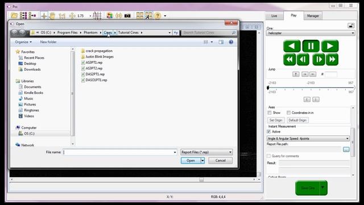
Task: Click the Search Tutorial Cines box
Action: 209,33
